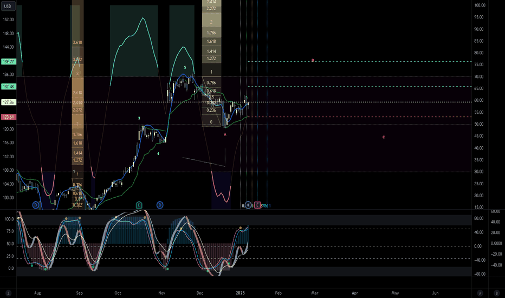
Task: Select the green 139.77 price label
Action: pos(8,62)
